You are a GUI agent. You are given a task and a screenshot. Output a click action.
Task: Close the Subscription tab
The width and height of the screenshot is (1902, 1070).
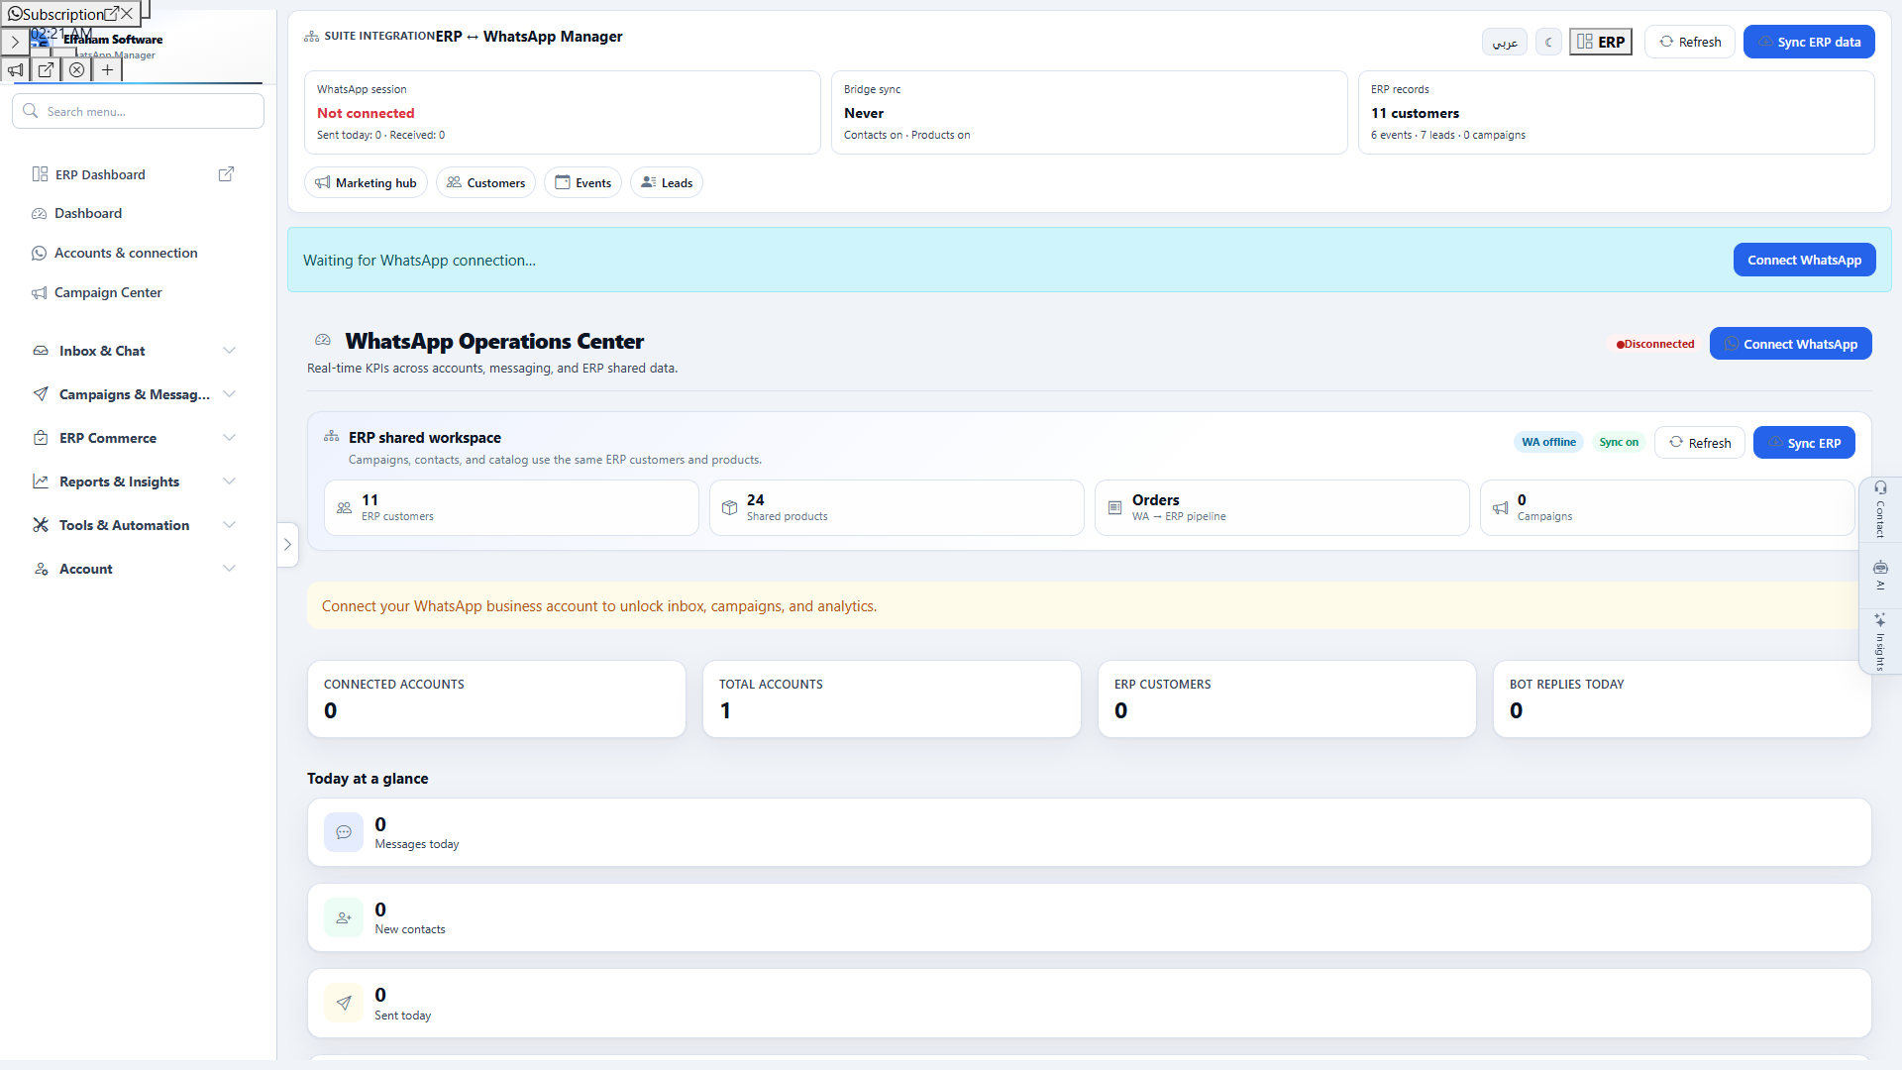127,14
